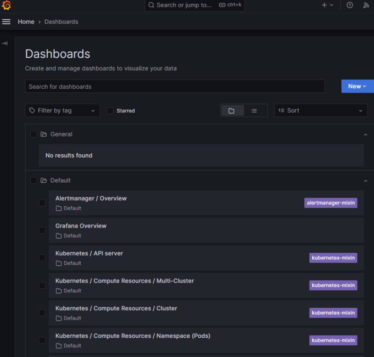The width and height of the screenshot is (374, 357).
Task: Open the Sort dropdown
Action: [x=321, y=111]
